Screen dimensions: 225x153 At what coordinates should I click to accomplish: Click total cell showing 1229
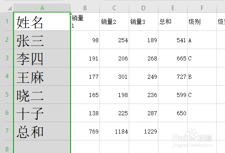pyautogui.click(x=143, y=131)
